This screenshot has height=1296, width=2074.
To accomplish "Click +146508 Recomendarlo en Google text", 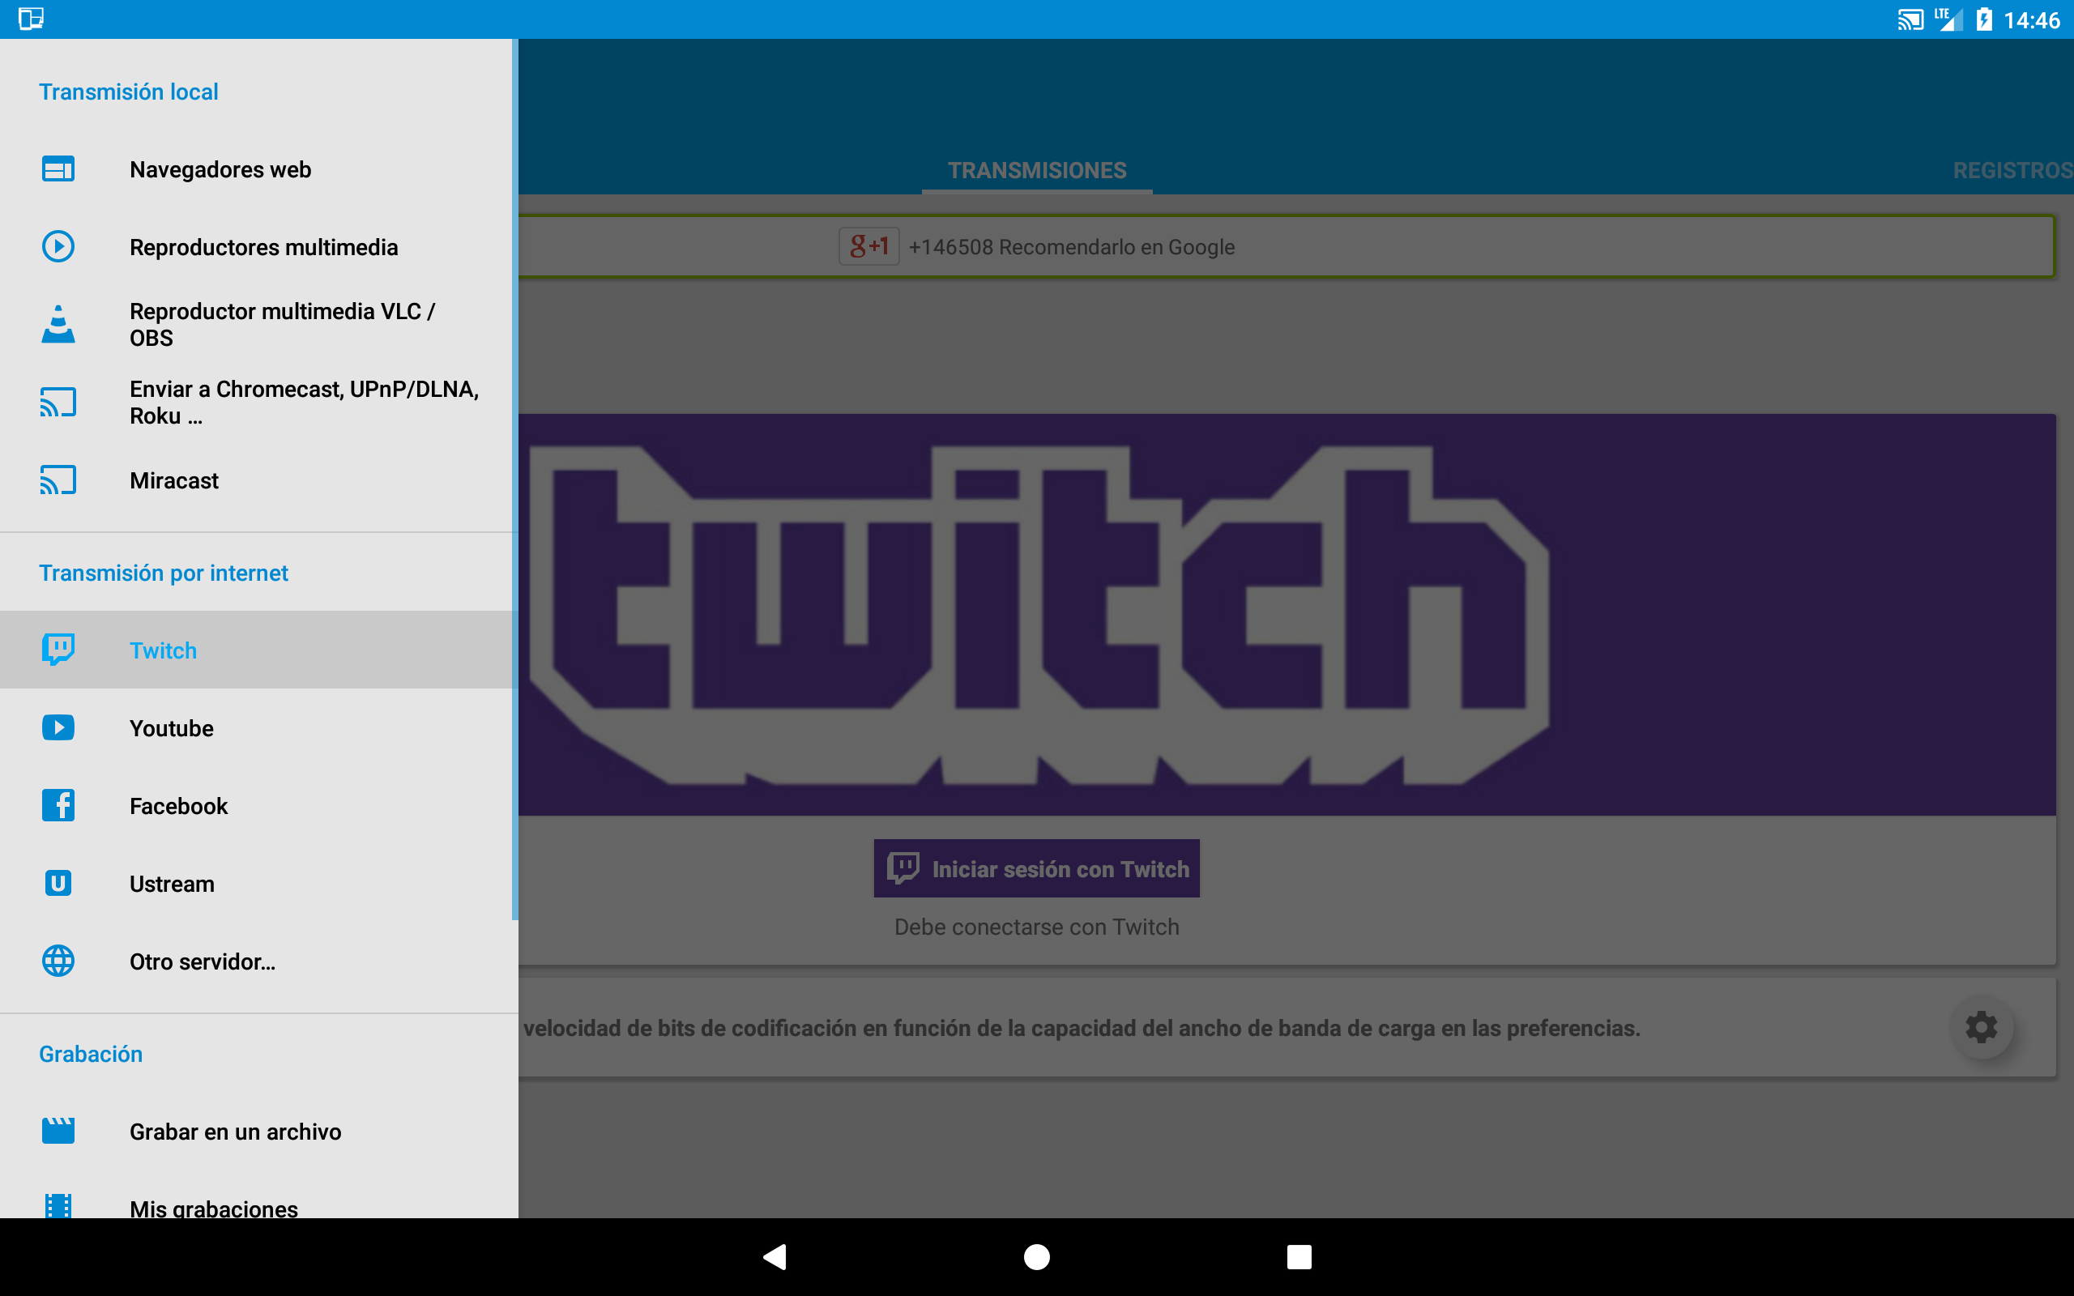I will click(x=1071, y=247).
